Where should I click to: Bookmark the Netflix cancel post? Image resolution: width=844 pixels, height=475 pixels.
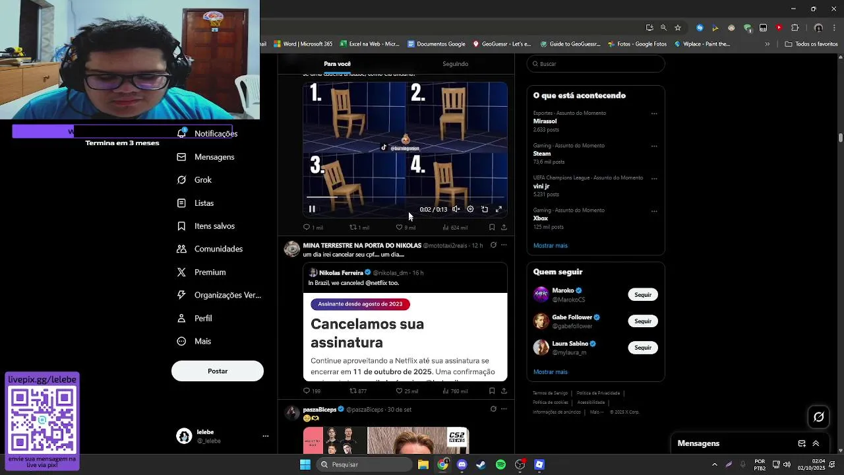(492, 391)
